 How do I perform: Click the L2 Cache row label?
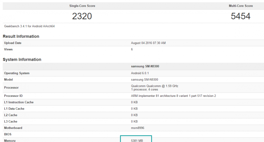tap(11, 115)
